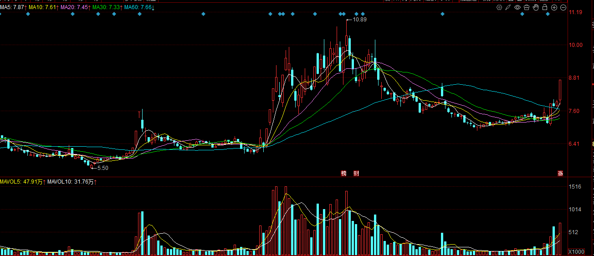Open the toolbox icon in chart toolbar
Image resolution: width=594 pixels, height=256 pixels.
[526, 8]
